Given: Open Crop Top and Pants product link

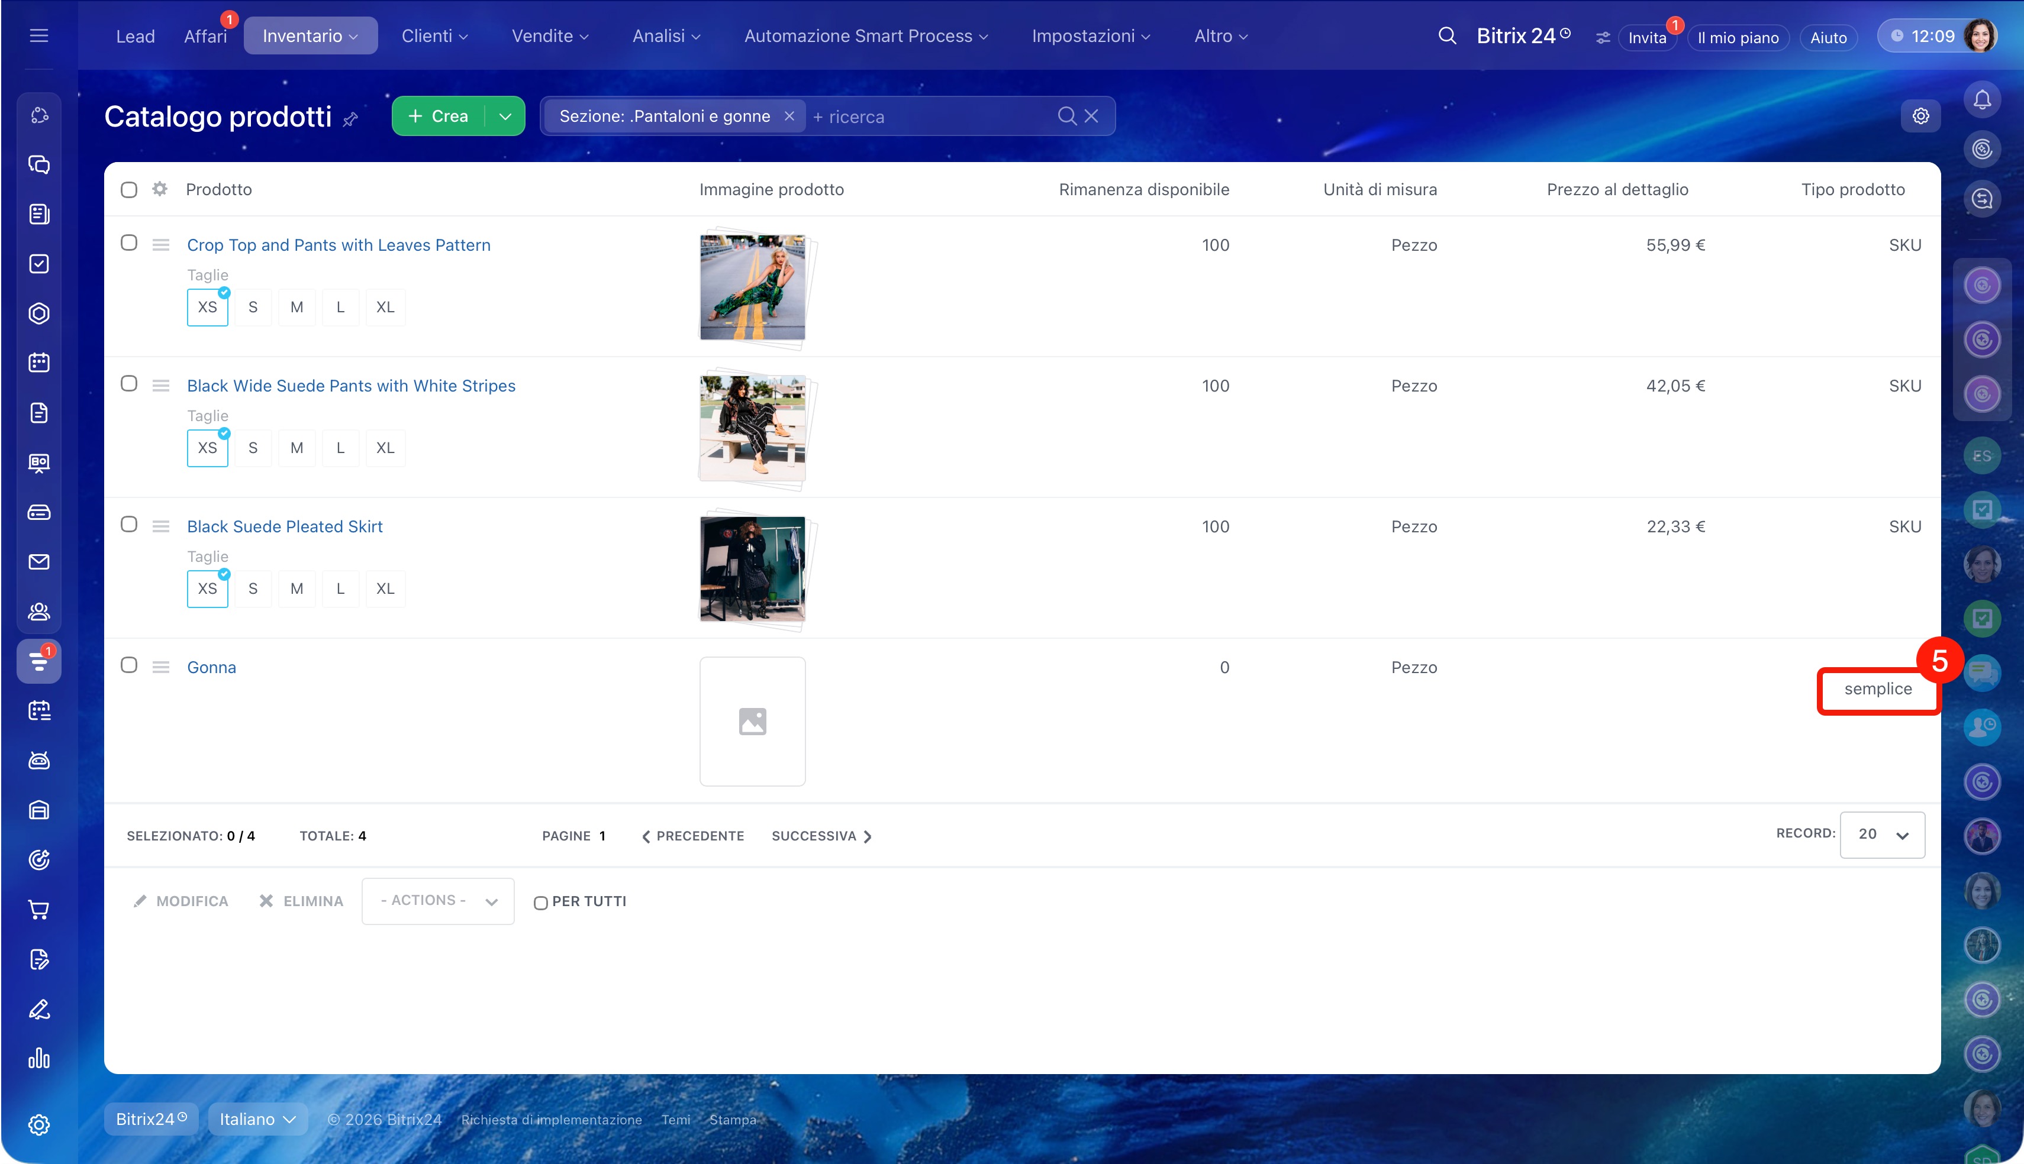Looking at the screenshot, I should [x=339, y=245].
